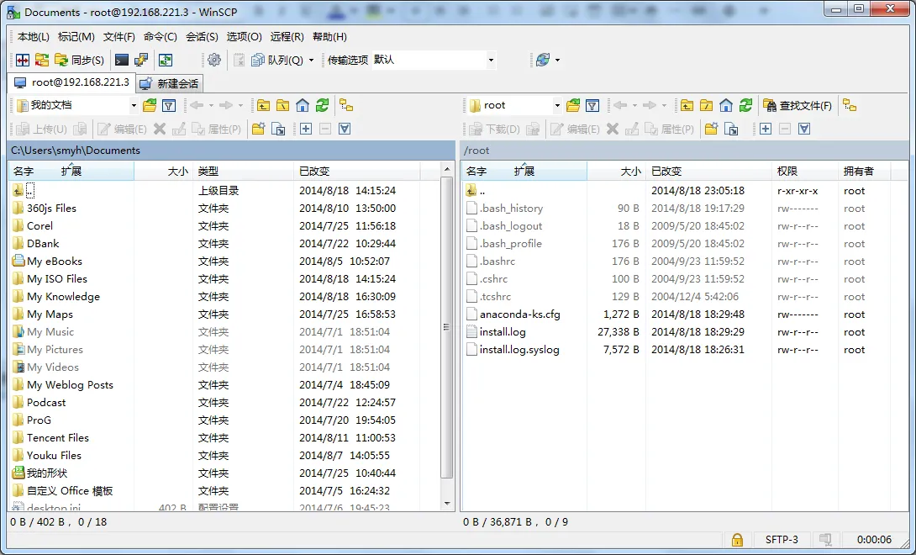916x555 pixels.
Task: Open the 选项(O) menu
Action: [x=245, y=37]
